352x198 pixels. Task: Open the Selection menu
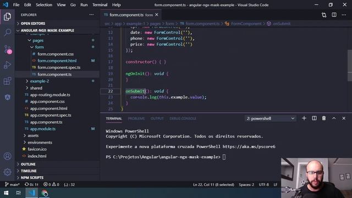44,5
